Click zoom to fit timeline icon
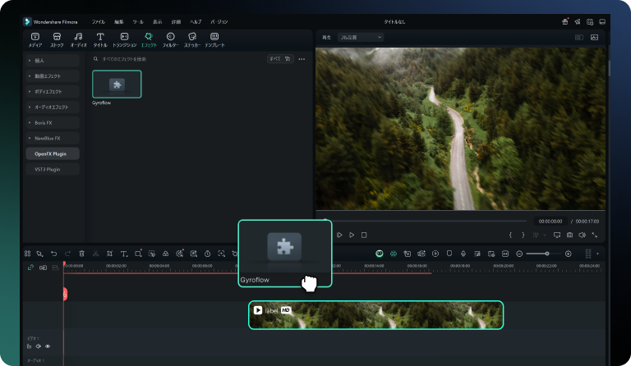Image resolution: width=631 pixels, height=366 pixels. pos(505,254)
